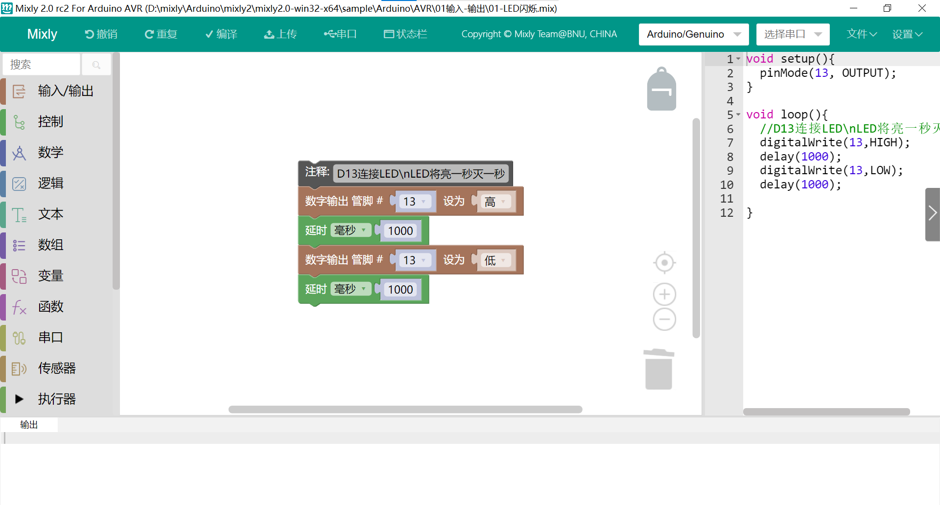Click the 搜索 search input field
Viewport: 940px width, 505px height.
[x=42, y=65]
